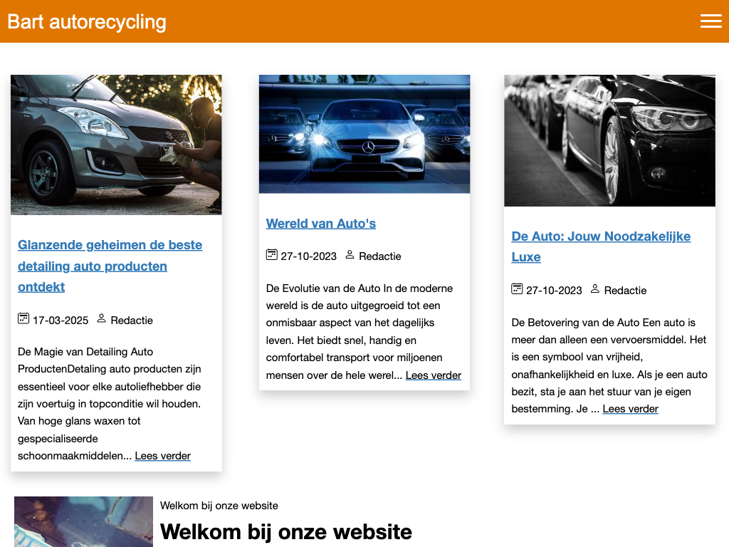729x547 pixels.
Task: Click author icon in Wereld van Auto's card
Action: (x=350, y=254)
